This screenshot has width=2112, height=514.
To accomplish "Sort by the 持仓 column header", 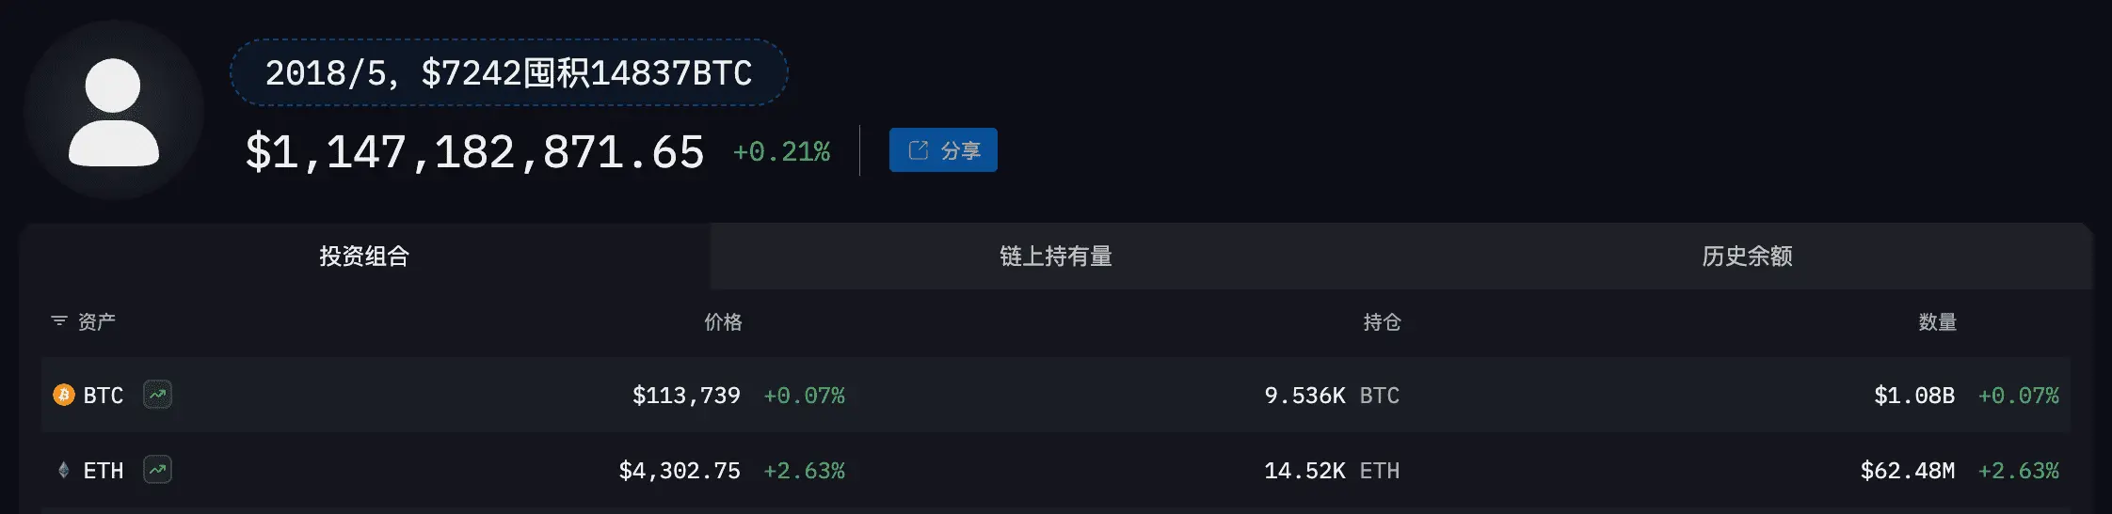I will click(x=1382, y=321).
